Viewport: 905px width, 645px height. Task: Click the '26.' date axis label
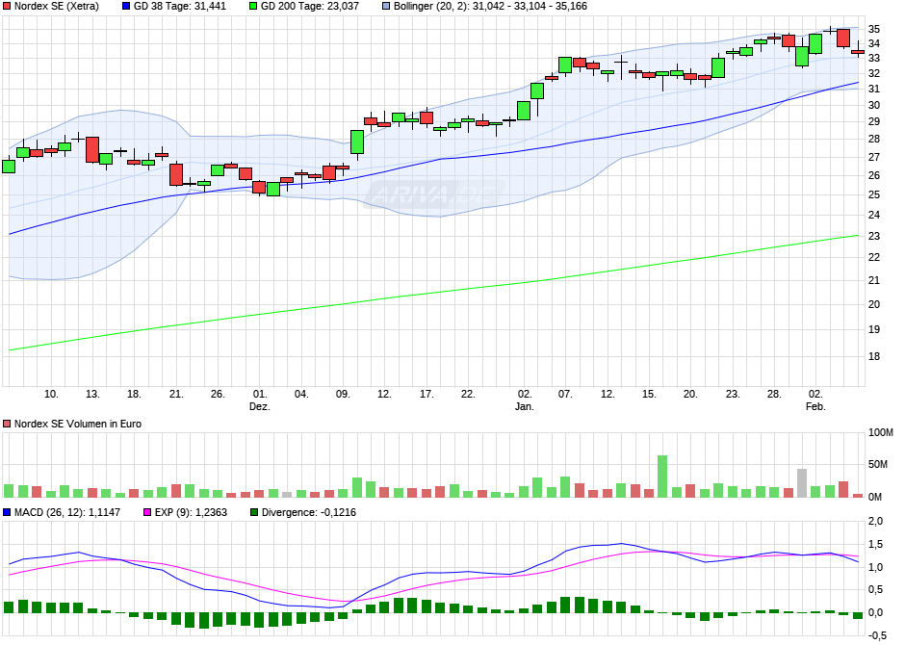tap(218, 394)
